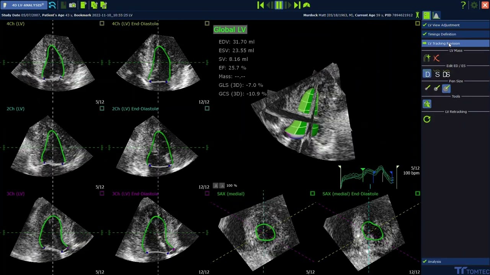Open the Timings Definition step
The image size is (490, 275).
coord(456,34)
